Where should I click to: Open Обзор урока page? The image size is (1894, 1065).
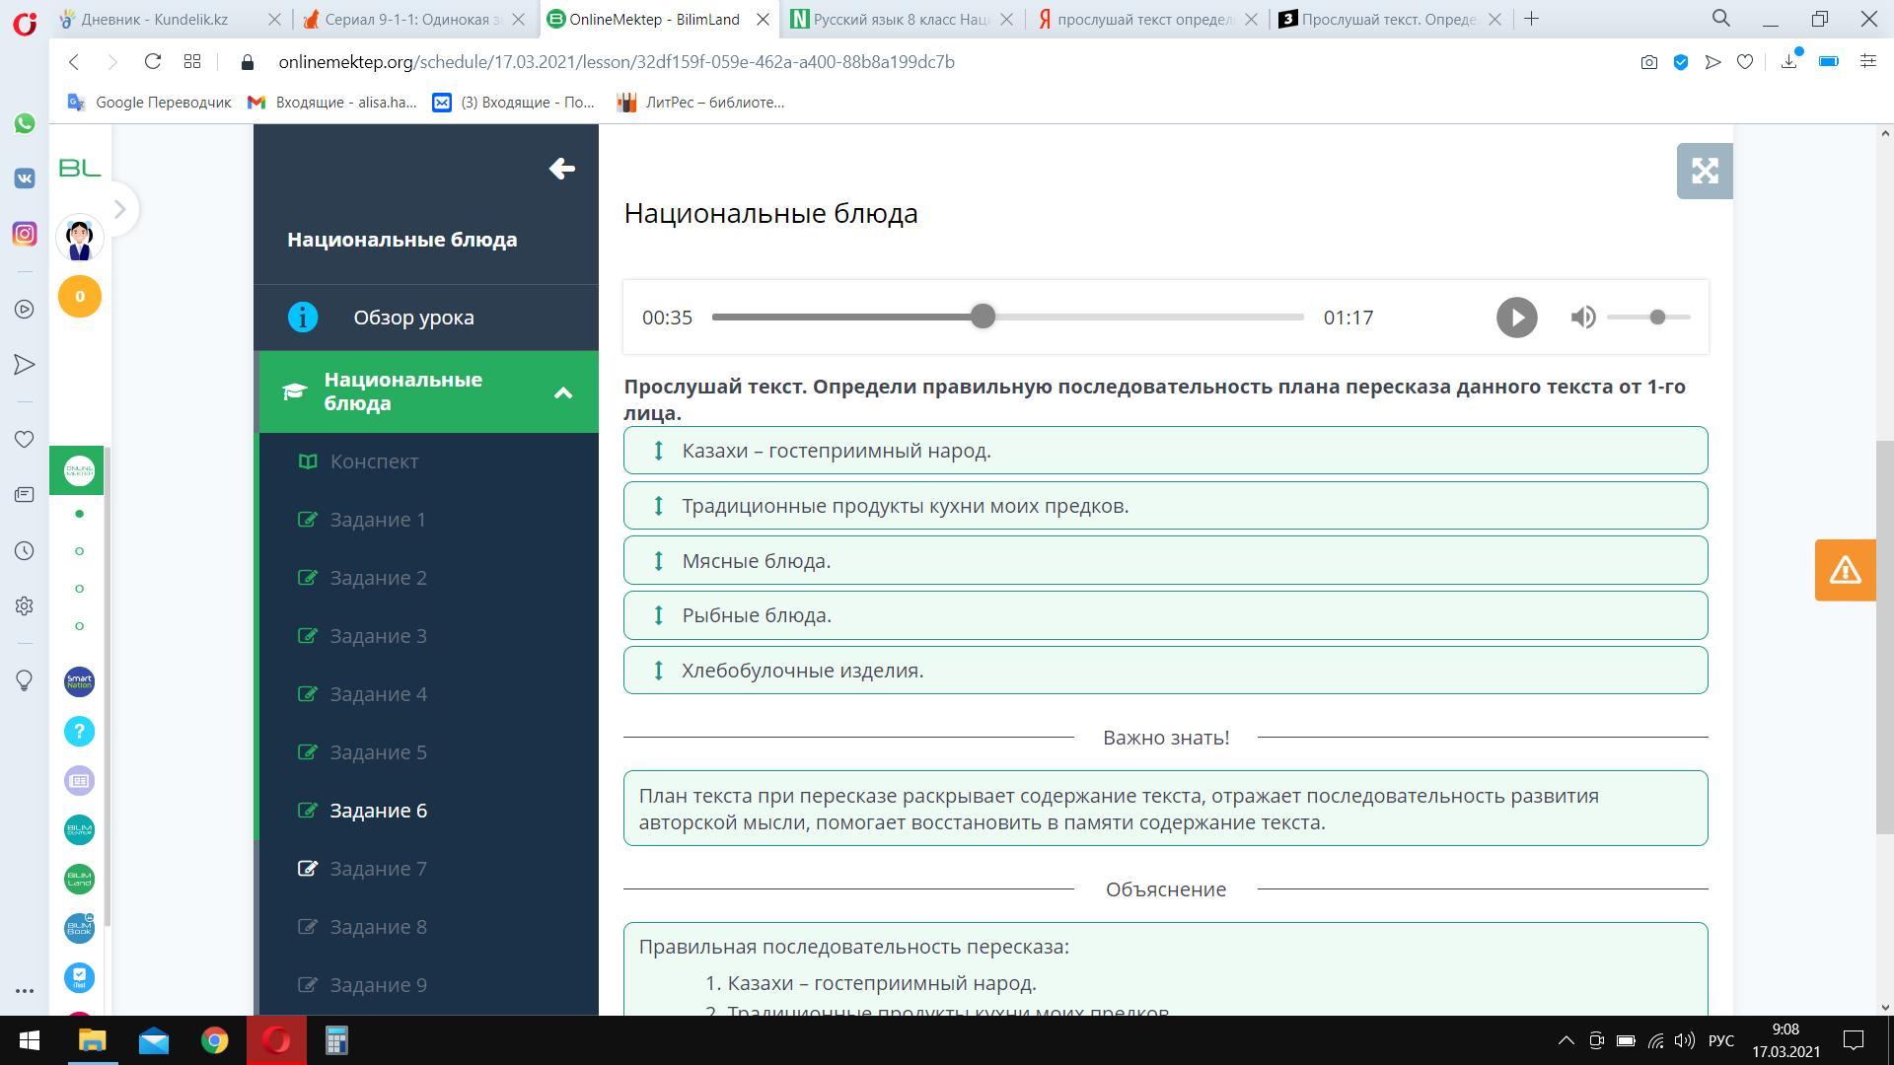point(413,318)
